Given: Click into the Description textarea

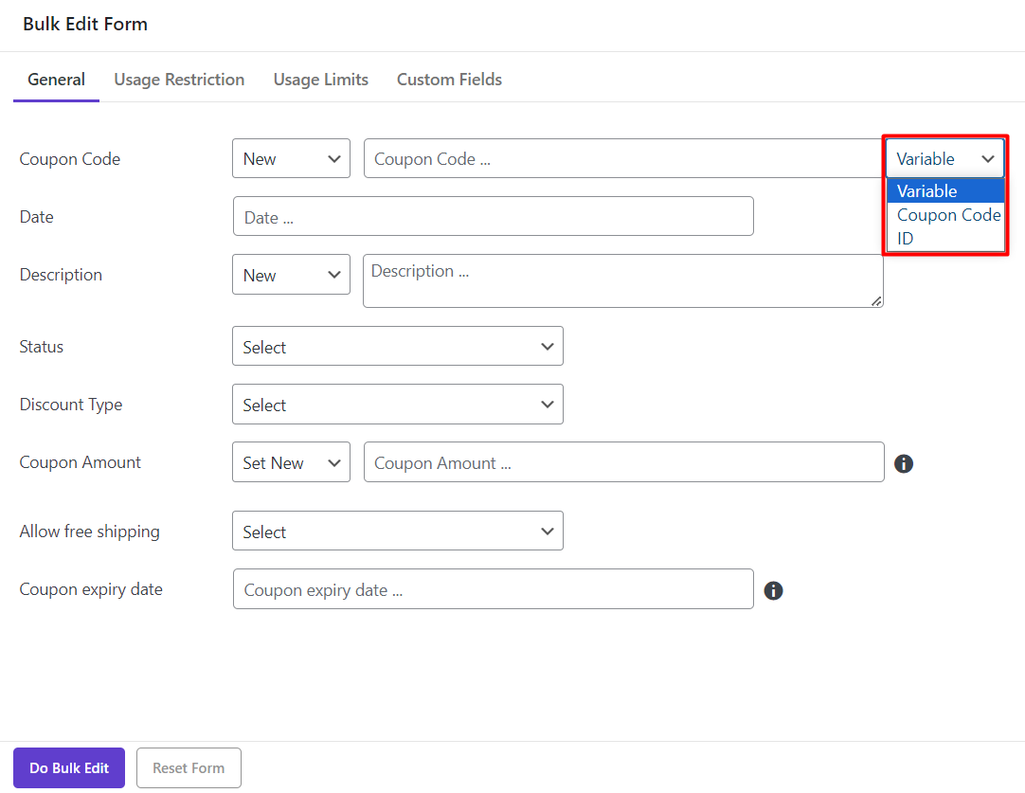Looking at the screenshot, I should 622,280.
